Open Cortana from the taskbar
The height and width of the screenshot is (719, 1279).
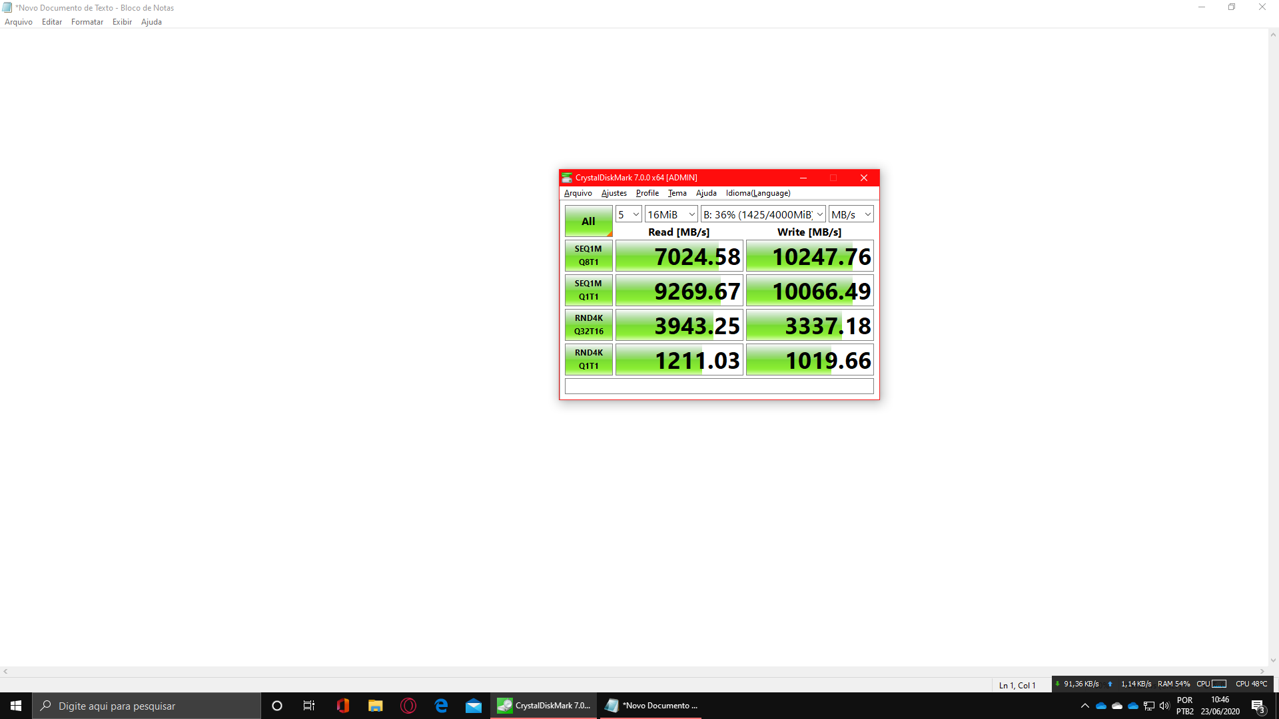pos(277,706)
